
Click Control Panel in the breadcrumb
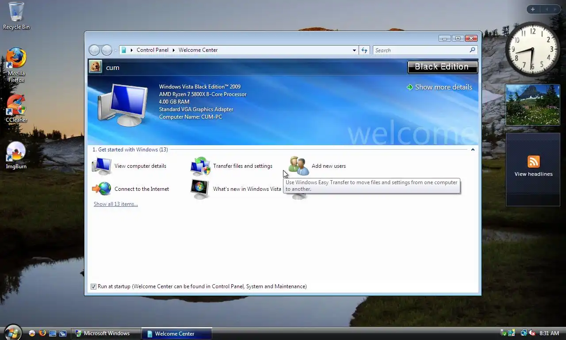coord(153,50)
